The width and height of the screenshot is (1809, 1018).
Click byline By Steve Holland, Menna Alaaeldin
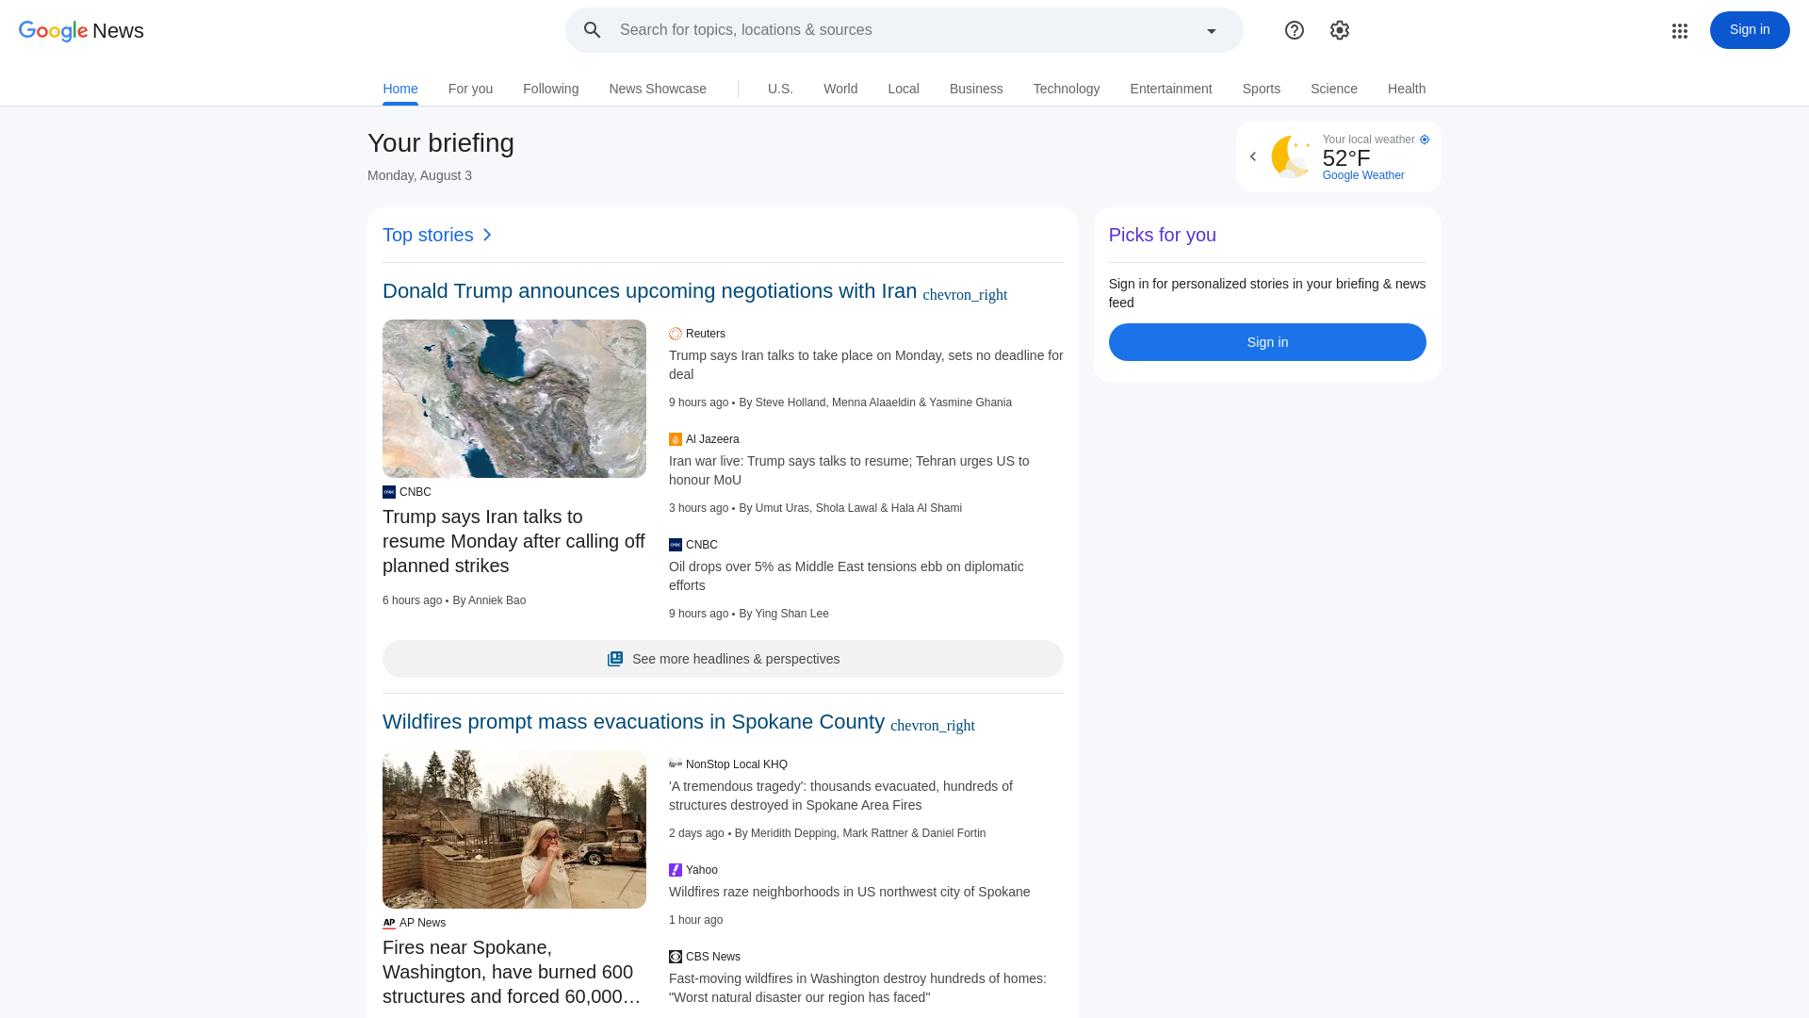click(875, 402)
